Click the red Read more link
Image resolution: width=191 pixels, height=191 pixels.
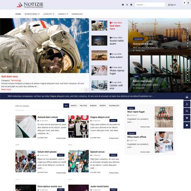pyautogui.click(x=6, y=89)
